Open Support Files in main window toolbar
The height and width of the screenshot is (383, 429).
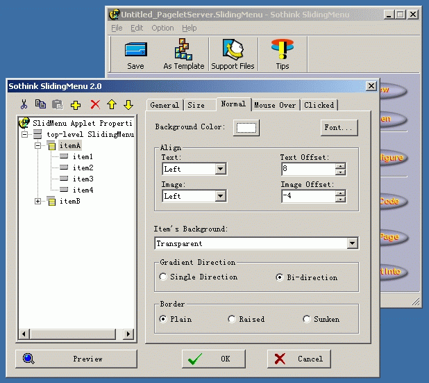coord(233,54)
